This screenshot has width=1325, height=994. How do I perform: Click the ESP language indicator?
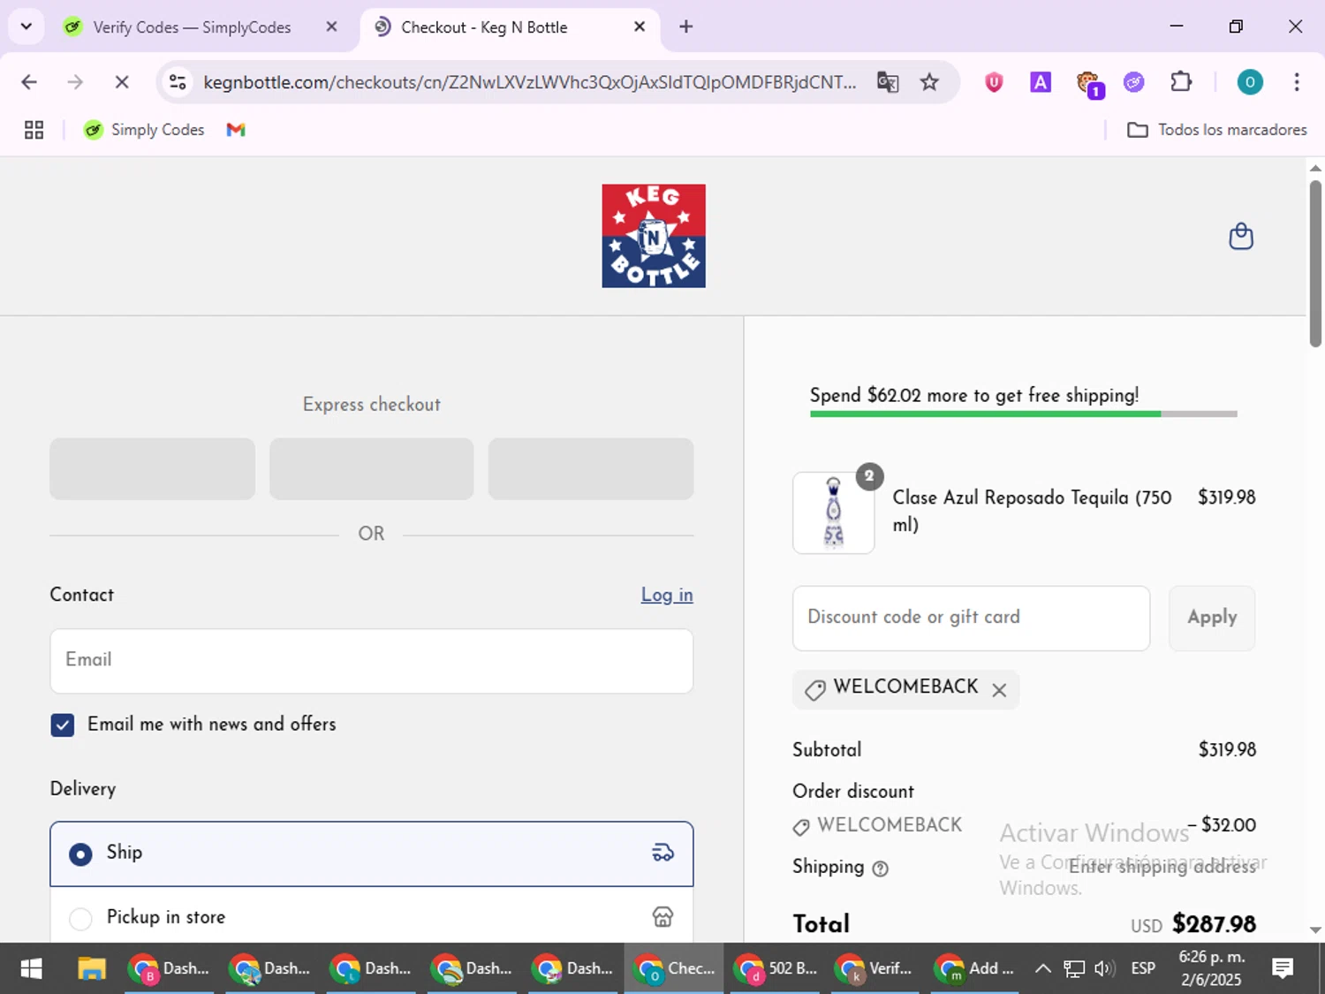pos(1143,968)
